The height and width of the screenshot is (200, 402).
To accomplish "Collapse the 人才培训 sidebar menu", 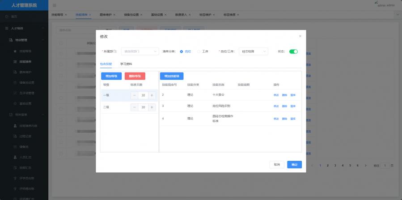I will [24, 29].
